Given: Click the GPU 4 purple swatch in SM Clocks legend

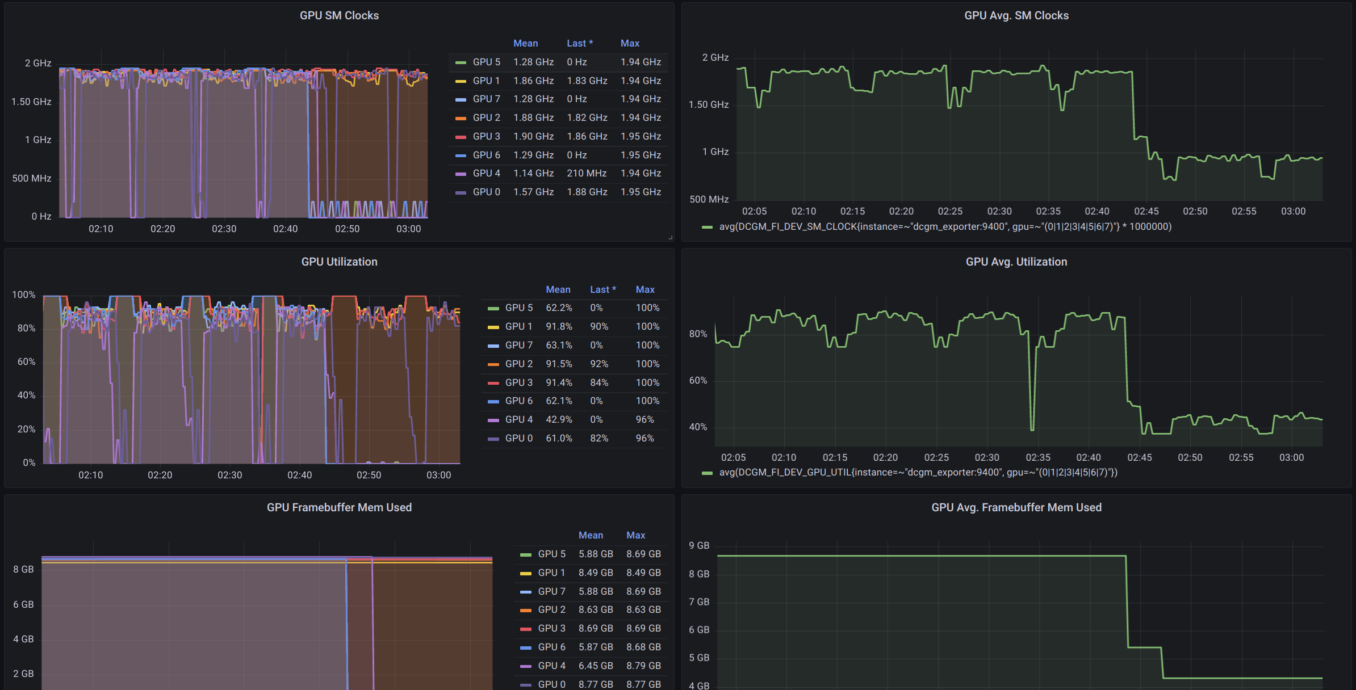Looking at the screenshot, I should pos(461,174).
